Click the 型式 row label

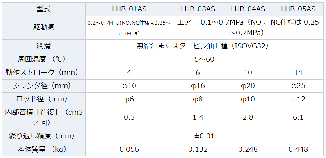point(44,9)
